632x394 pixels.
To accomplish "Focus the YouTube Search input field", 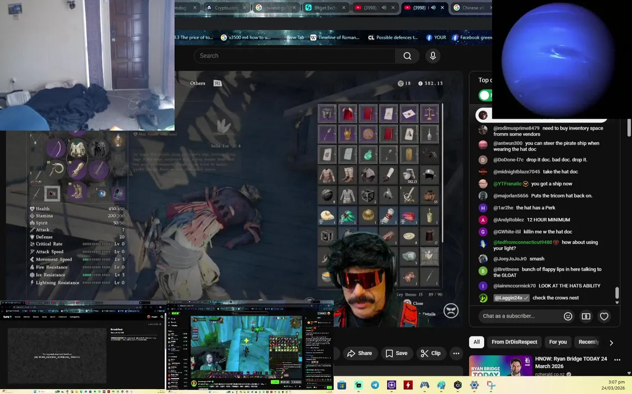I will (295, 56).
